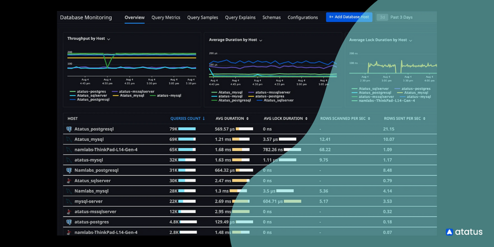The height and width of the screenshot is (247, 494).
Task: Sort by ROWS SENT PER SEC header
Action: point(402,118)
